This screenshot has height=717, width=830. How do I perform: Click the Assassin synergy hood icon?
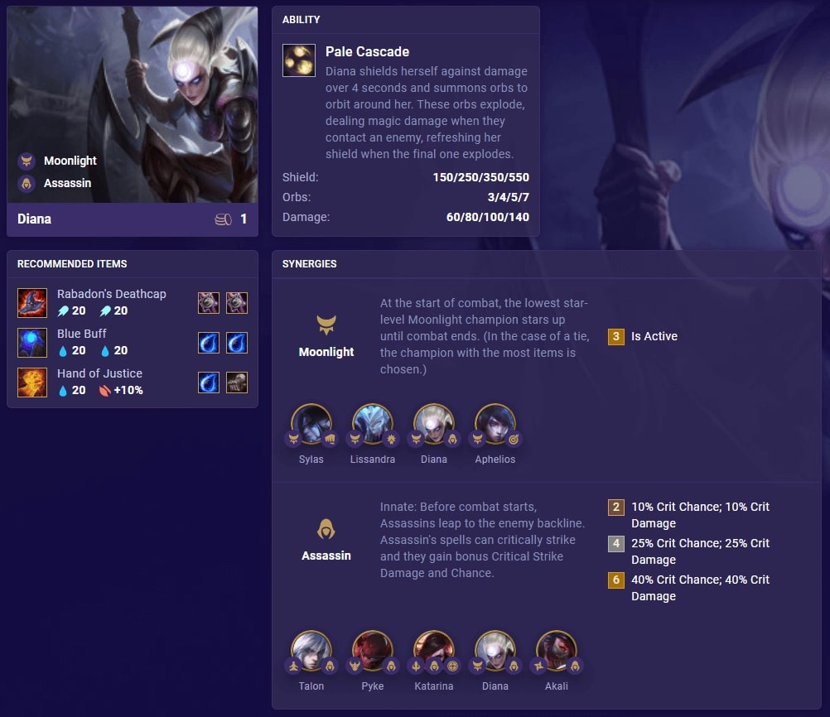click(x=326, y=528)
